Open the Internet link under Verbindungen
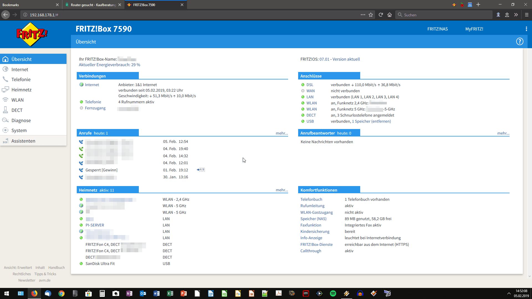 [92, 85]
